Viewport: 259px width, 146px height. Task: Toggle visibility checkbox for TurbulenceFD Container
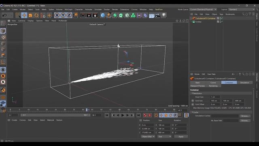pos(218,18)
